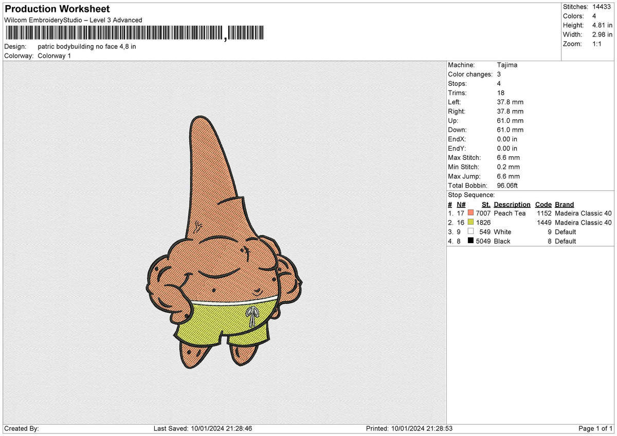Click the Peach Tea color swatch
This screenshot has width=617, height=436.
pos(470,213)
